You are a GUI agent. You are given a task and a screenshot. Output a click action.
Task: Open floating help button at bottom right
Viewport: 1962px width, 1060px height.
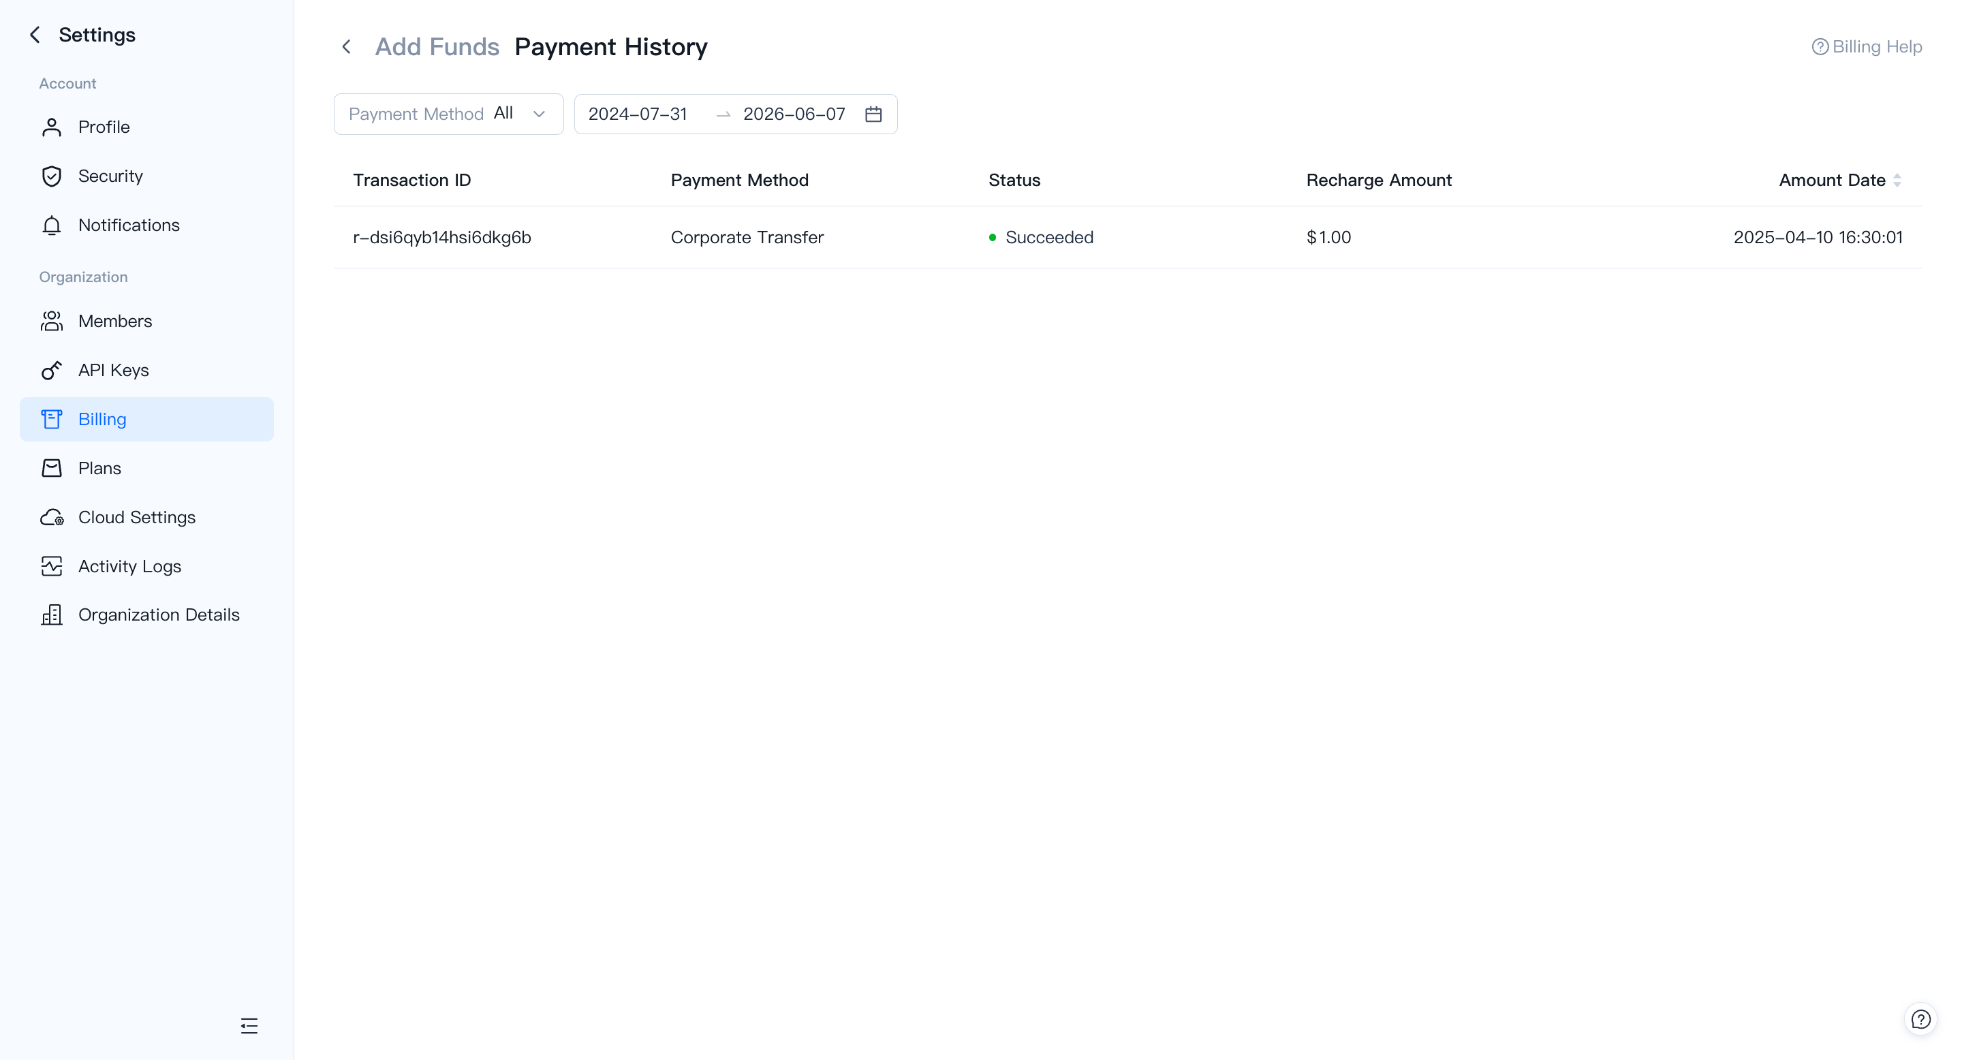click(x=1921, y=1020)
